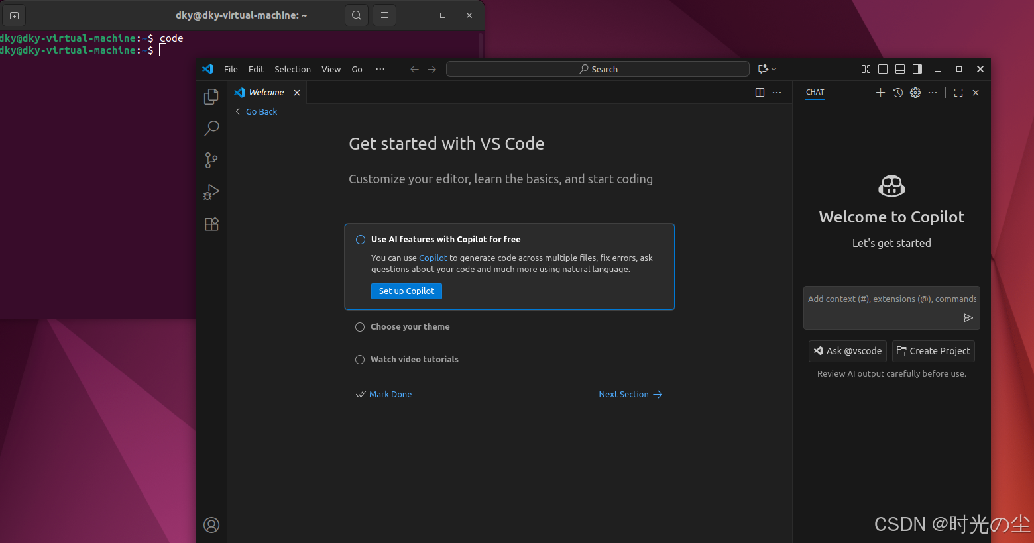Split the editor to the right
Image resolution: width=1034 pixels, height=543 pixels.
click(760, 93)
